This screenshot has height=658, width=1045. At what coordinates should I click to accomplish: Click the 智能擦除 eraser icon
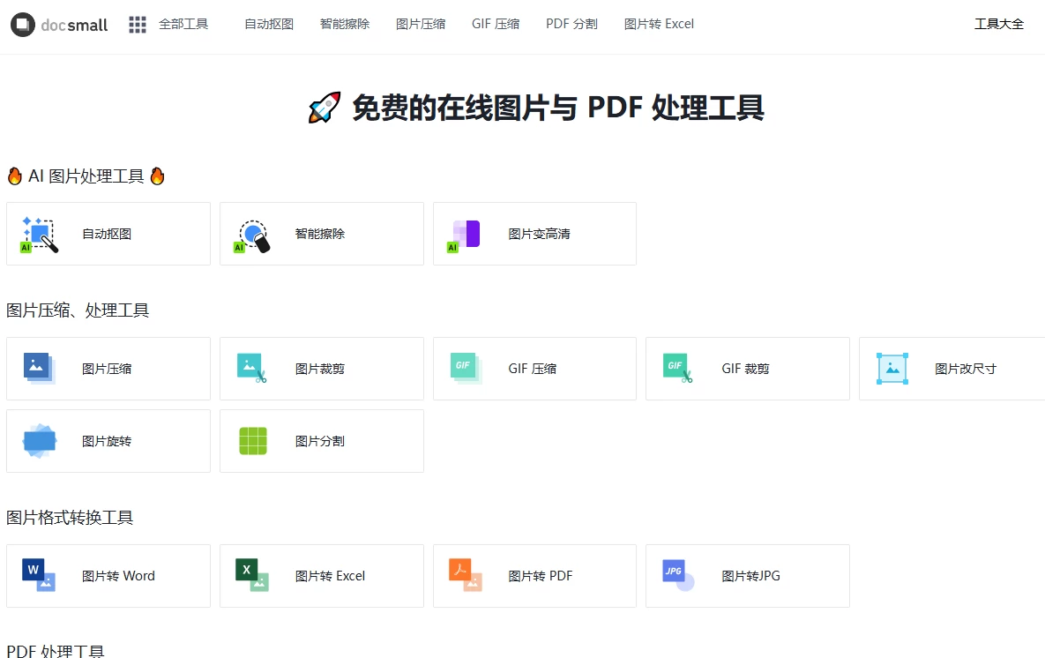tap(253, 236)
